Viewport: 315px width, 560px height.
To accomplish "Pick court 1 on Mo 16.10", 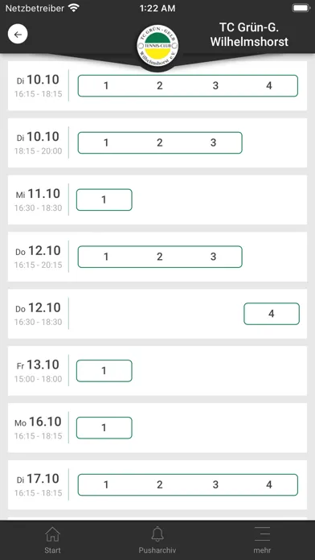I will (104, 428).
